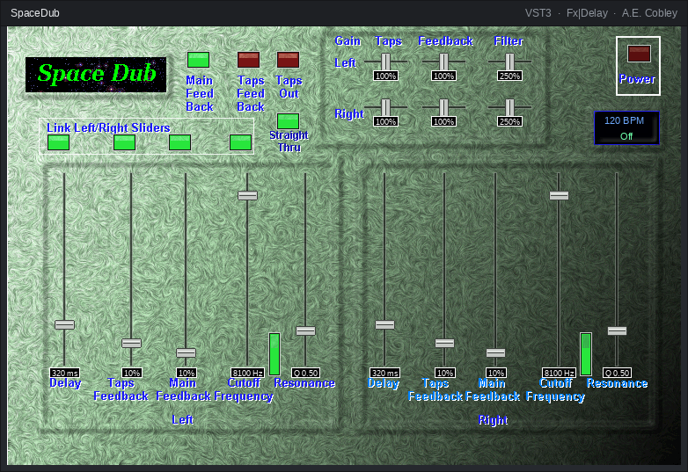Toggle the Main Feed Back button
The height and width of the screenshot is (472, 688).
(198, 60)
